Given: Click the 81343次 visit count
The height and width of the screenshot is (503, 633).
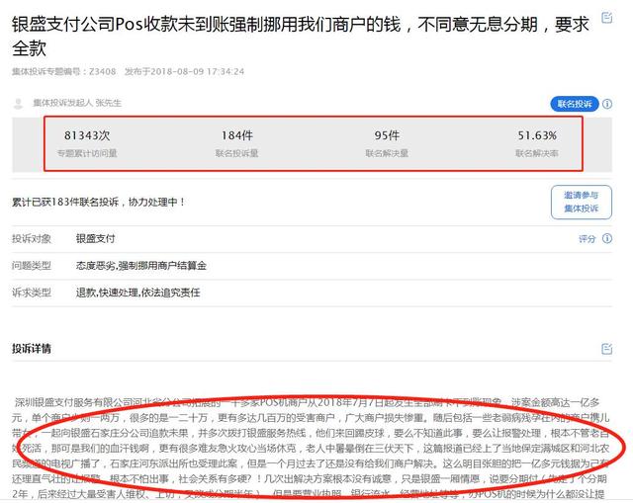Looking at the screenshot, I should pyautogui.click(x=87, y=135).
